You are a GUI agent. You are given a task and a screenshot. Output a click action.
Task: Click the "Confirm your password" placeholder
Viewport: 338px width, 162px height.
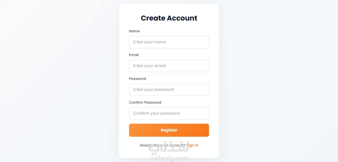click(156, 113)
